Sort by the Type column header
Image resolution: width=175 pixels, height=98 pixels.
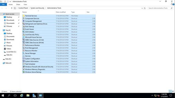(x=78, y=12)
